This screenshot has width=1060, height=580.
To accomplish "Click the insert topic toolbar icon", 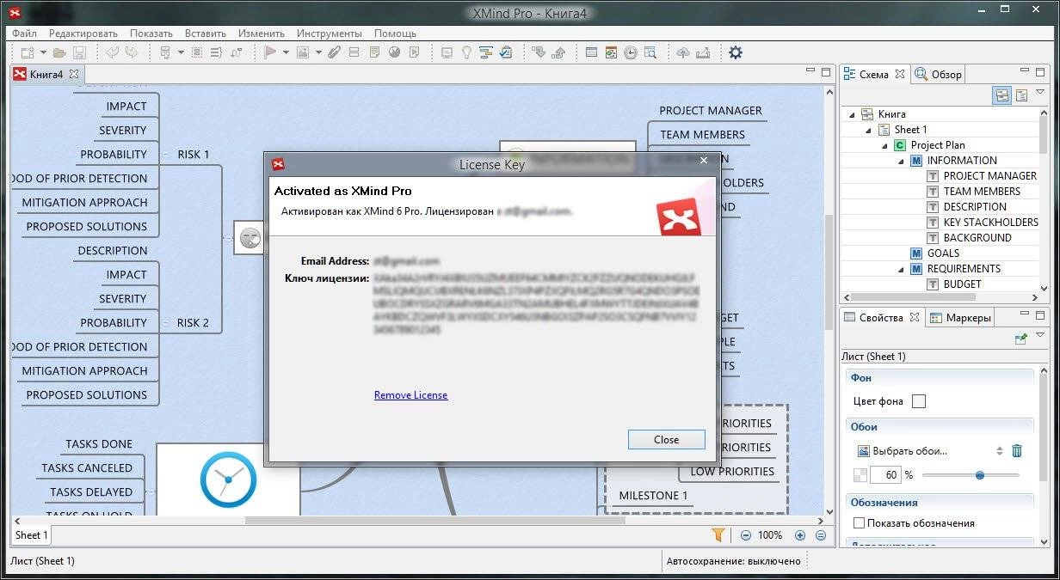I will (x=165, y=52).
